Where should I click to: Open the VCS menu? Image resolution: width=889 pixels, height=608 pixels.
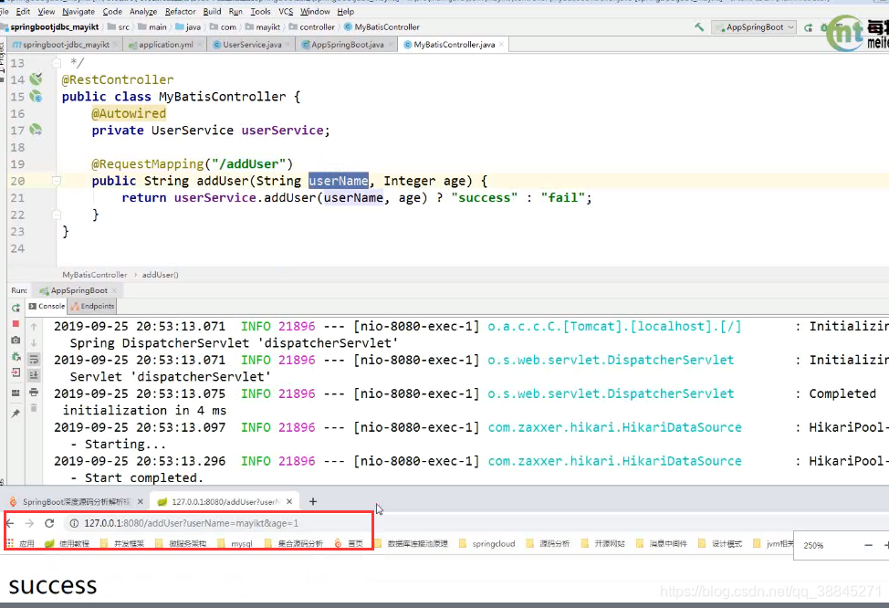coord(286,11)
